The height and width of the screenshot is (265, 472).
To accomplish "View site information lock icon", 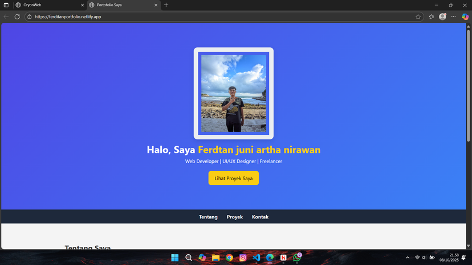I will coord(30,17).
